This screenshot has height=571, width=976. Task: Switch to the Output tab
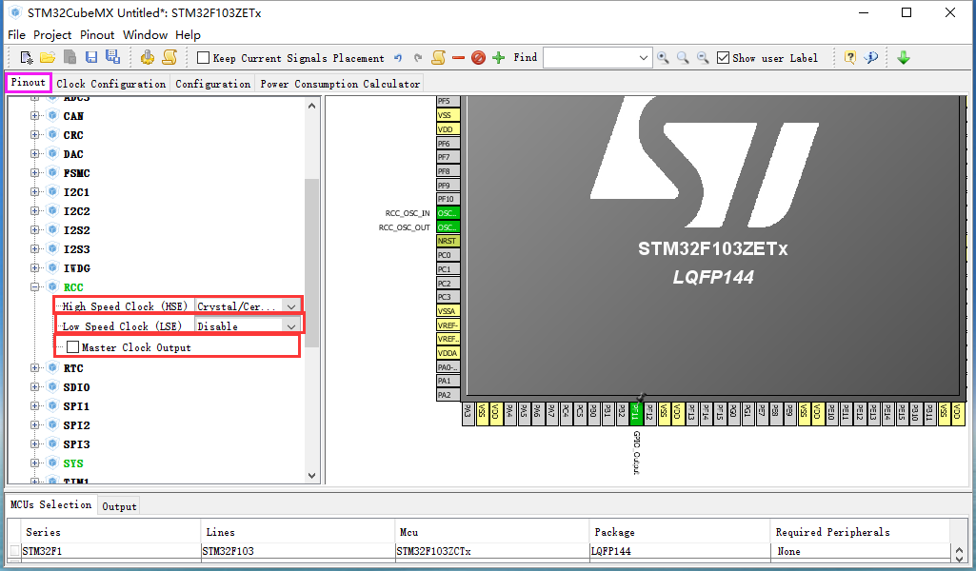pos(119,506)
